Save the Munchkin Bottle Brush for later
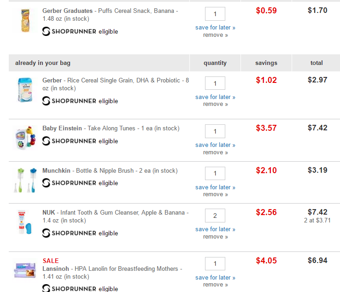Viewport: 340px width, 292px height. [x=215, y=187]
